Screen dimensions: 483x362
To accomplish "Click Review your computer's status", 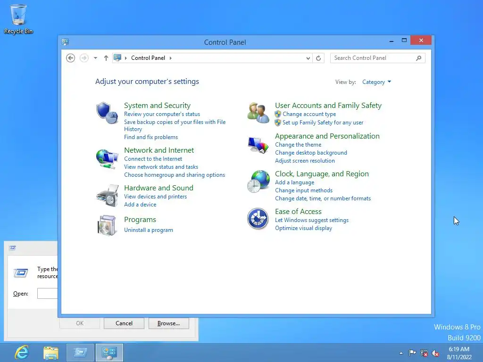I will [x=162, y=114].
